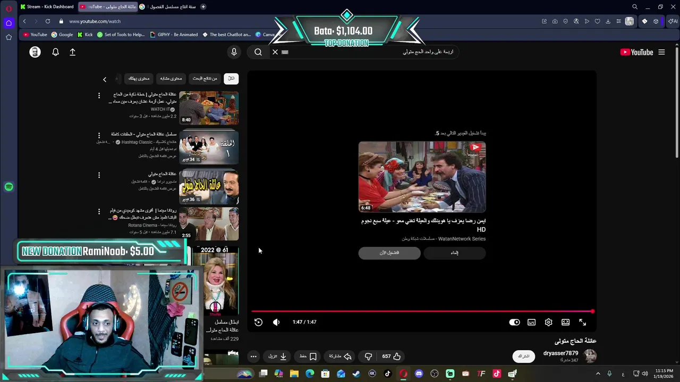680x382 pixels.
Task: Select the محتوى مشابه chip
Action: (171, 79)
